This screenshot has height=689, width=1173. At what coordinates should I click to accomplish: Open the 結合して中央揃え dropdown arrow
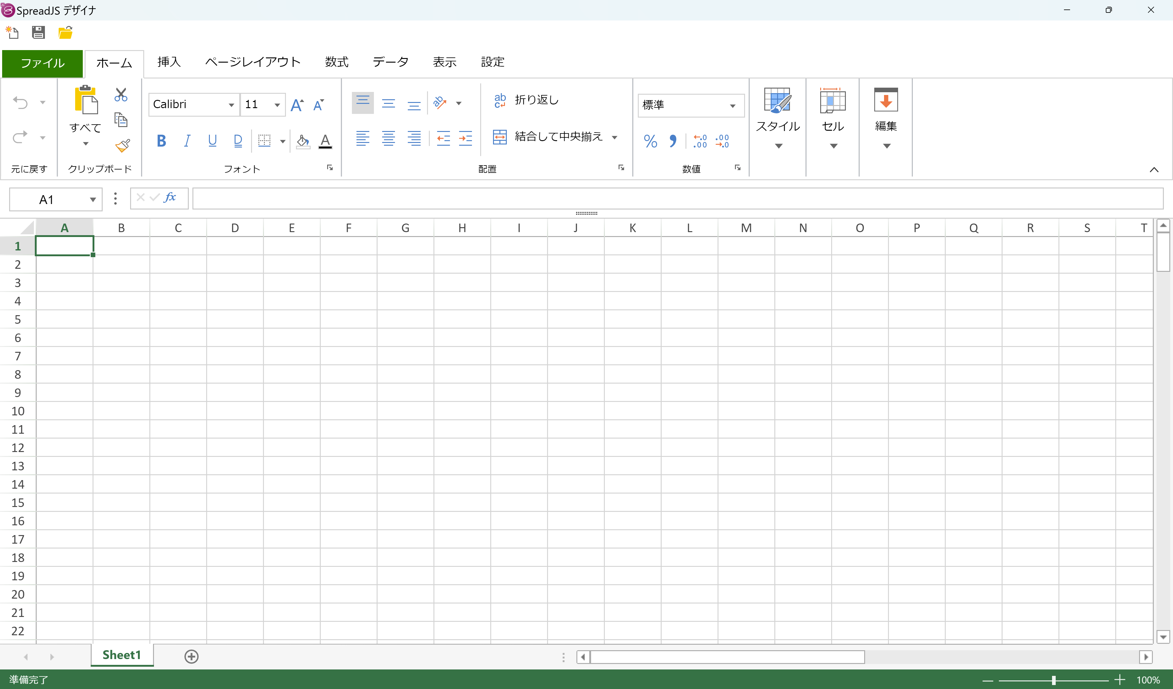tap(614, 137)
